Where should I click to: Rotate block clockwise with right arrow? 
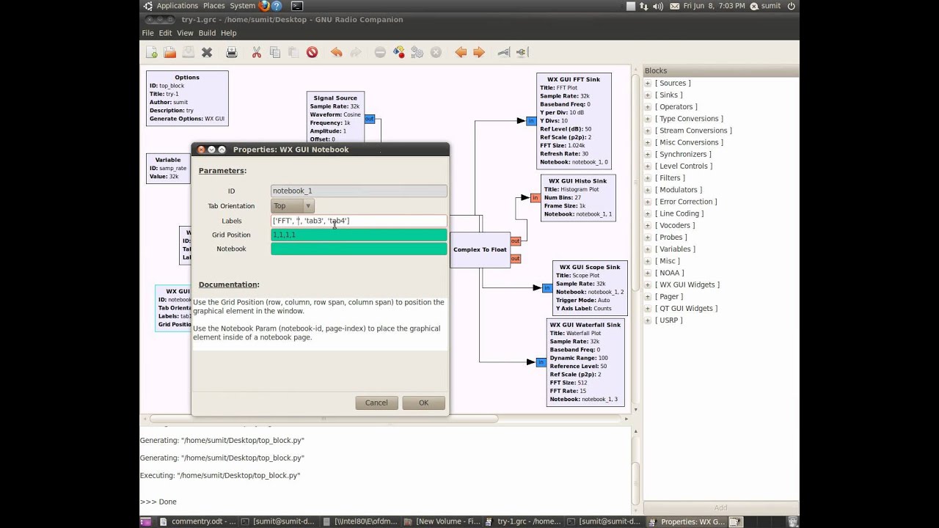point(479,52)
